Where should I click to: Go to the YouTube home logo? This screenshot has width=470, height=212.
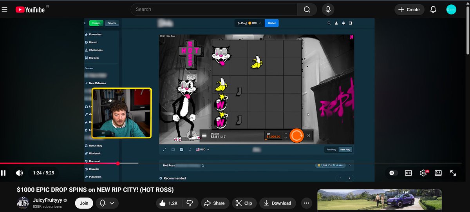[30, 10]
